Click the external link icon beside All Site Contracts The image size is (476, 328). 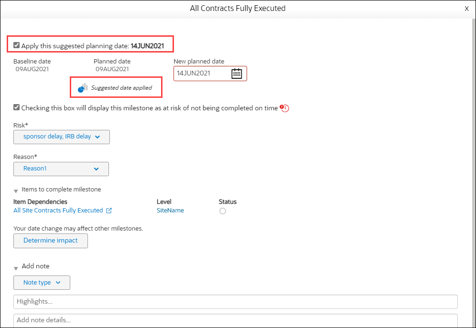point(108,210)
